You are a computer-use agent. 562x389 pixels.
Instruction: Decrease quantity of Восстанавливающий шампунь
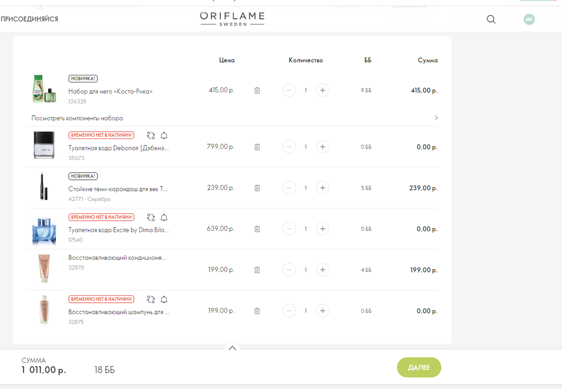(x=289, y=311)
